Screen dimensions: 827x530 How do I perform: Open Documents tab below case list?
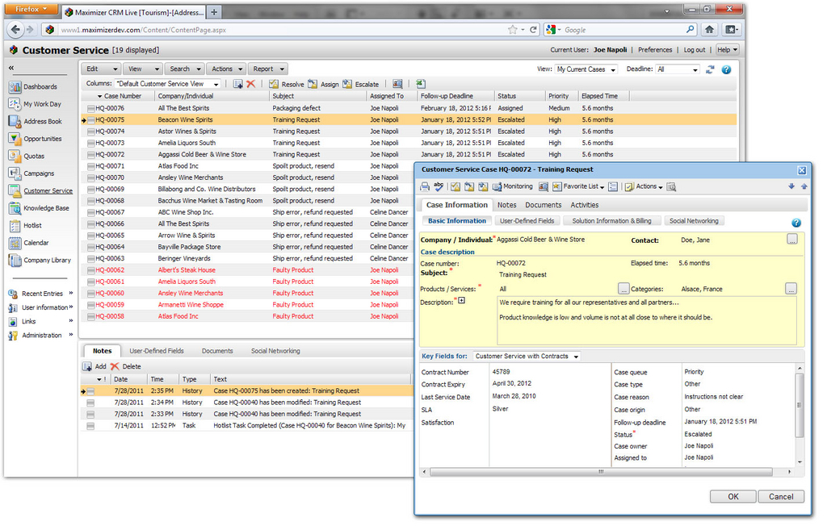pos(216,352)
